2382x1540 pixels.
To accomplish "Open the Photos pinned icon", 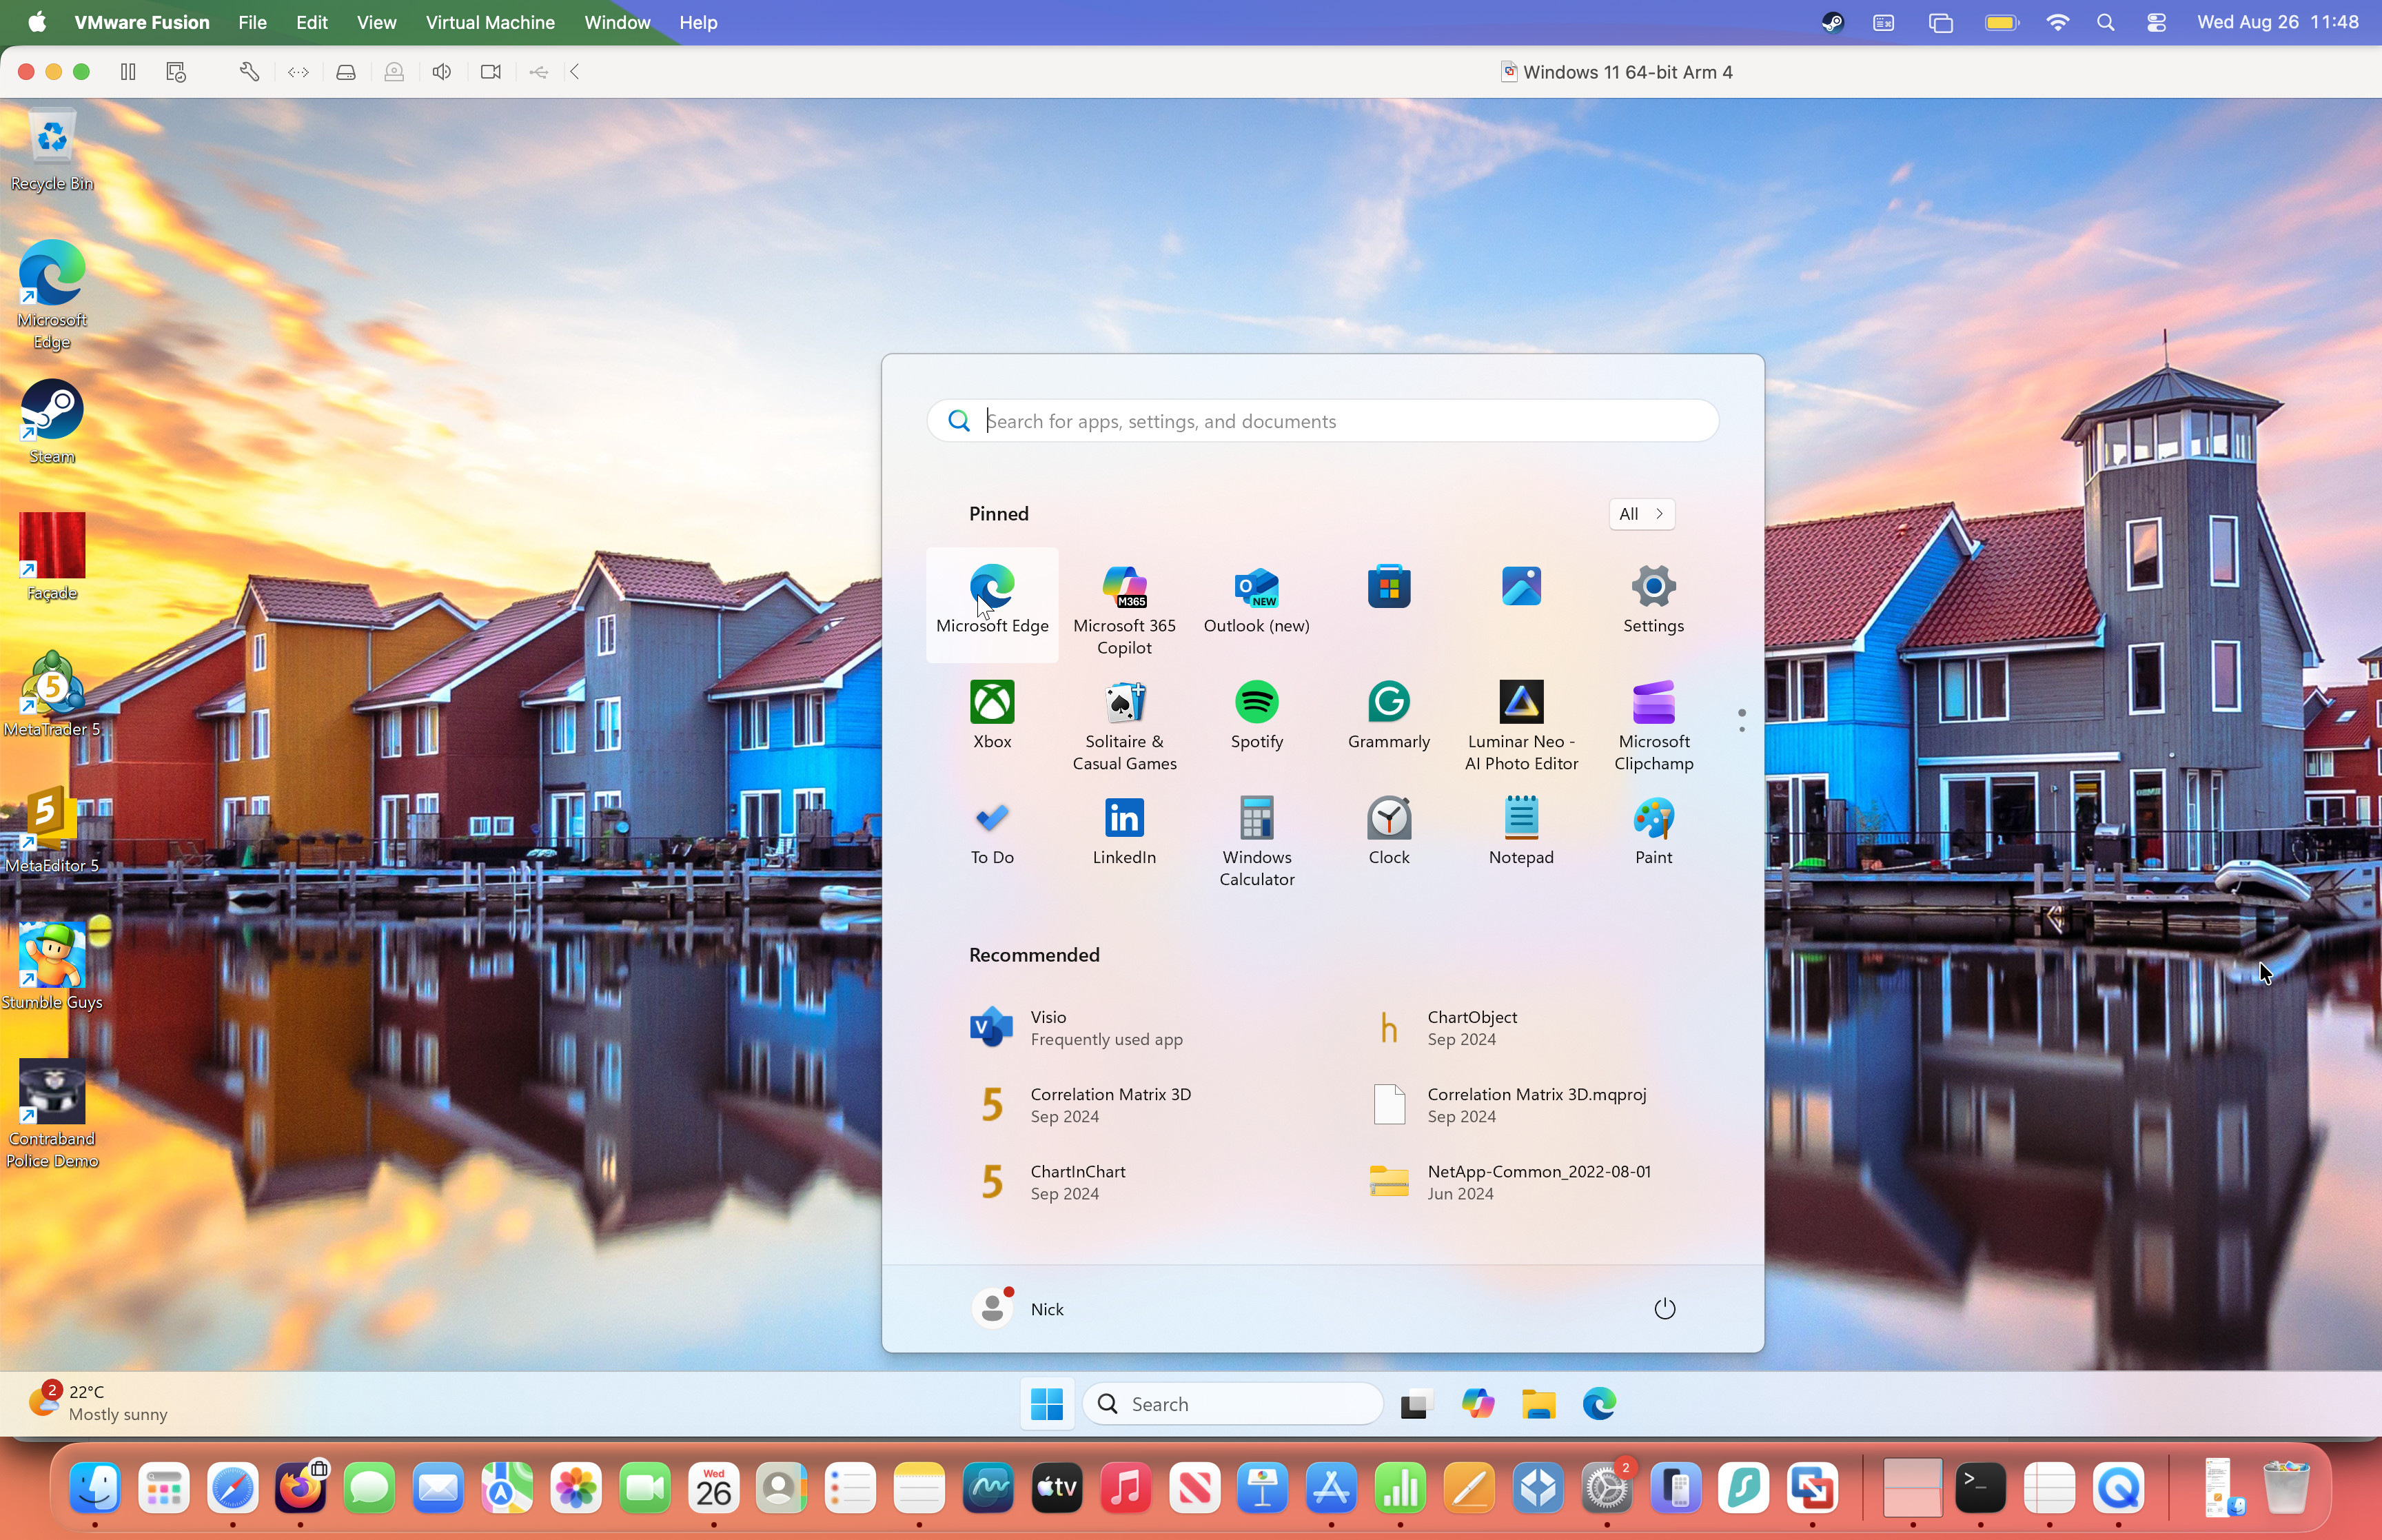I will [x=1520, y=587].
